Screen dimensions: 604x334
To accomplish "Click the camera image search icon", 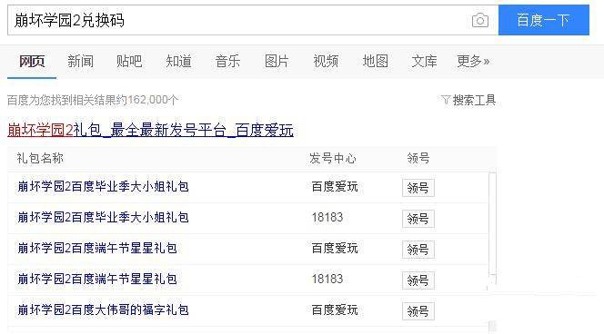I will click(480, 20).
